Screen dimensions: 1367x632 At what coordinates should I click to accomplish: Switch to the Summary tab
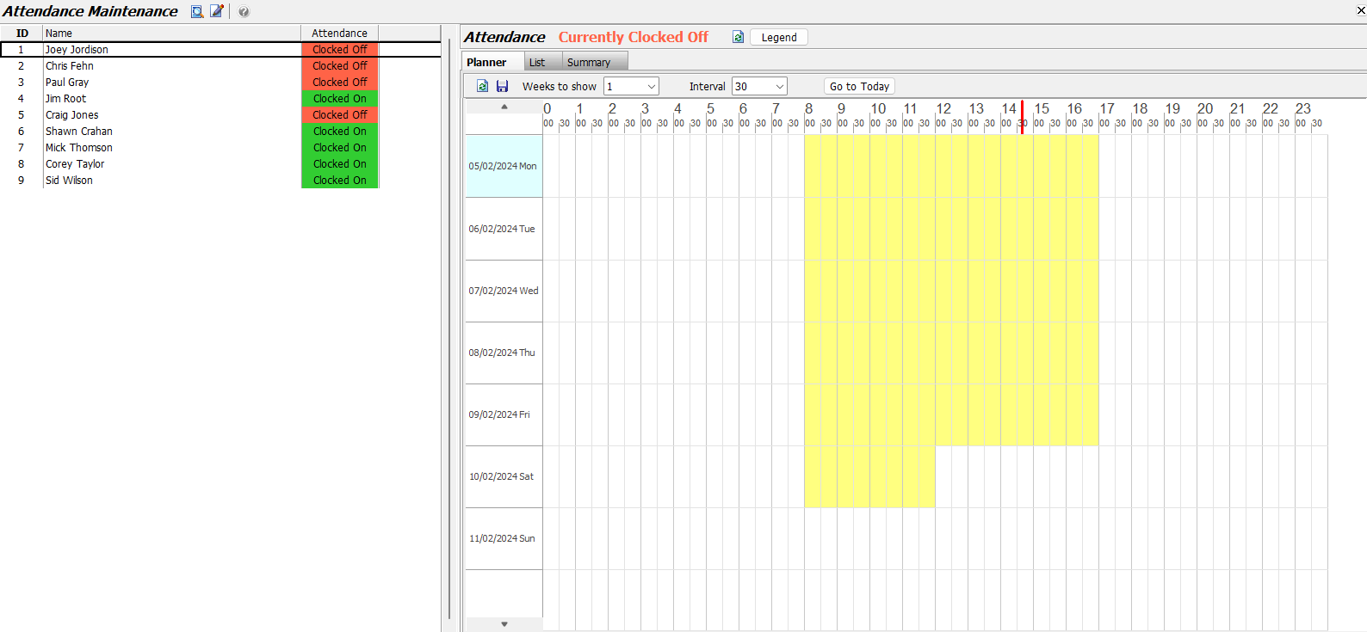[x=595, y=62]
